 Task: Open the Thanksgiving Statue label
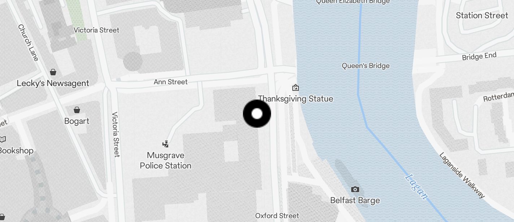[296, 99]
